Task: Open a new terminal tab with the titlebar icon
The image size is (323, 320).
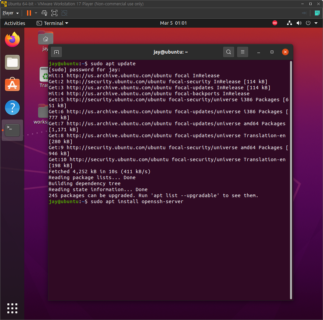Action: click(x=56, y=52)
